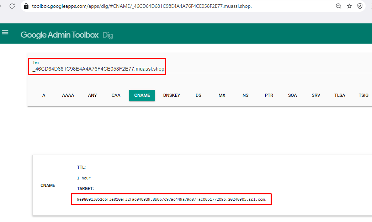Click the browser address bar URL
Screen dimensions: 372x222
[142, 6]
